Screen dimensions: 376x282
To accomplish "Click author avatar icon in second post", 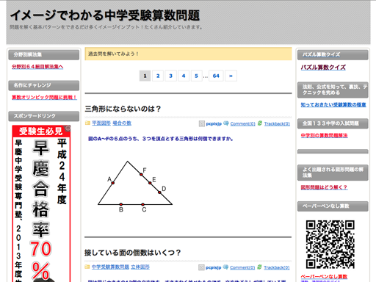I will (201, 267).
